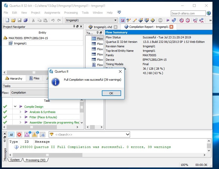
Task: Open the message search dropdown arrow
Action: point(127,134)
